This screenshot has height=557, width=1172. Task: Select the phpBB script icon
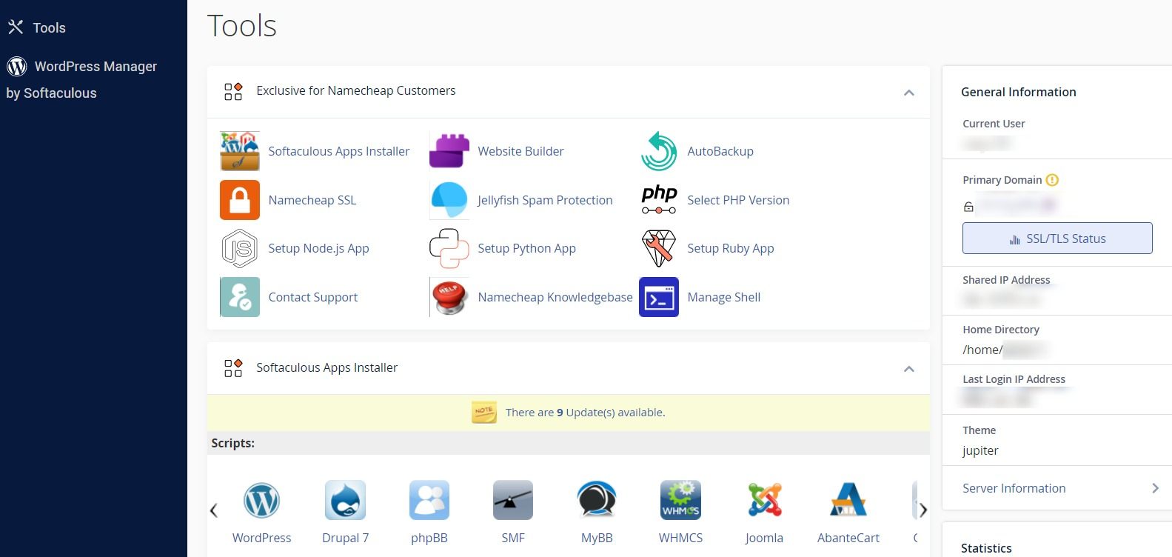tap(429, 501)
